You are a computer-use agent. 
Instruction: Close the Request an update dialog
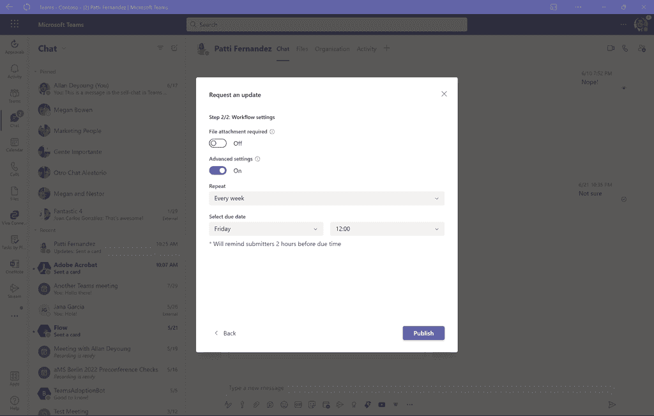(x=445, y=94)
